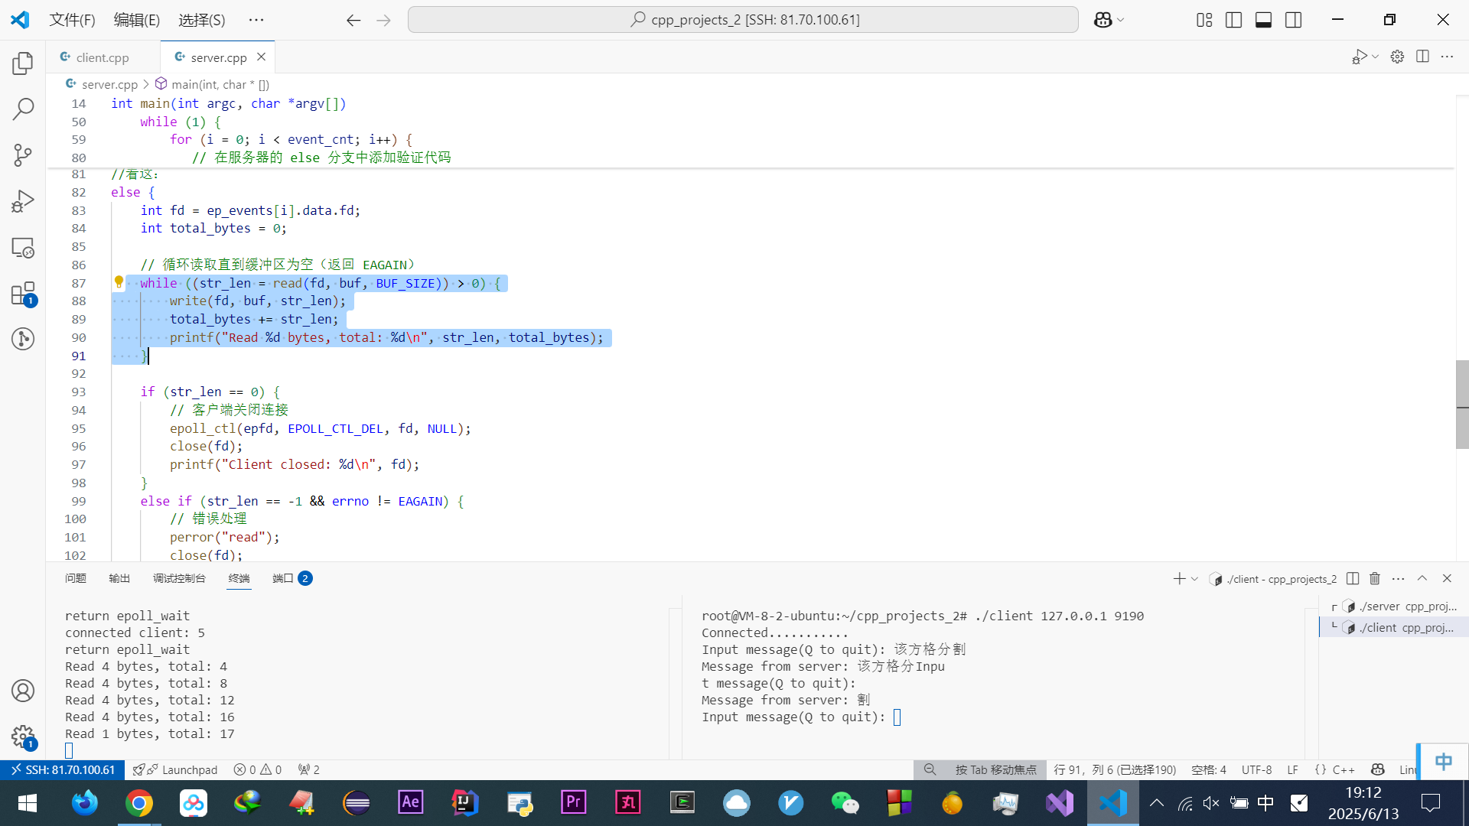Open the Explorer view in activity bar
This screenshot has height=826, width=1469.
tap(23, 63)
